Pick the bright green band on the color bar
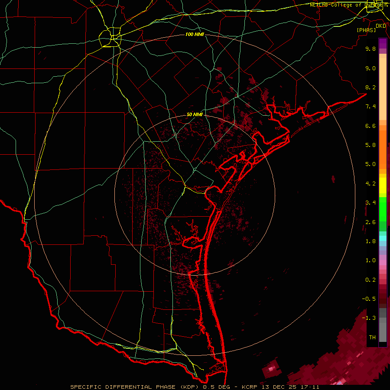 point(383,209)
